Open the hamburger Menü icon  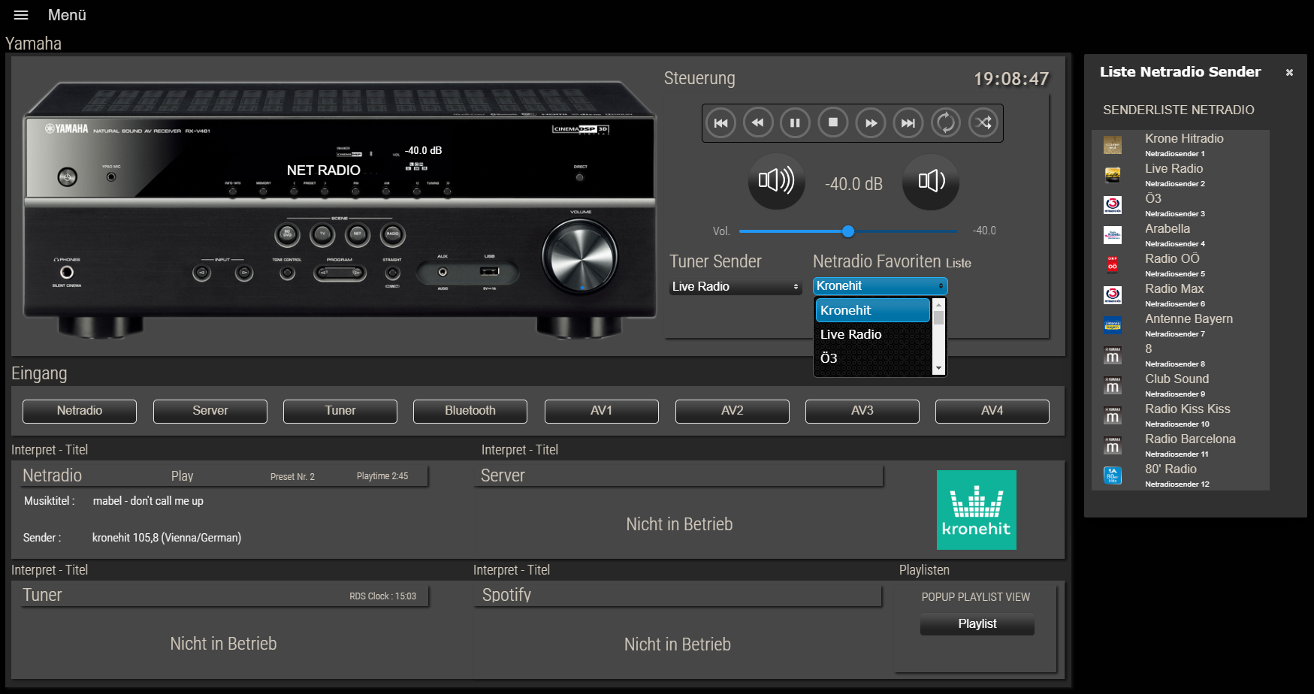(x=21, y=15)
